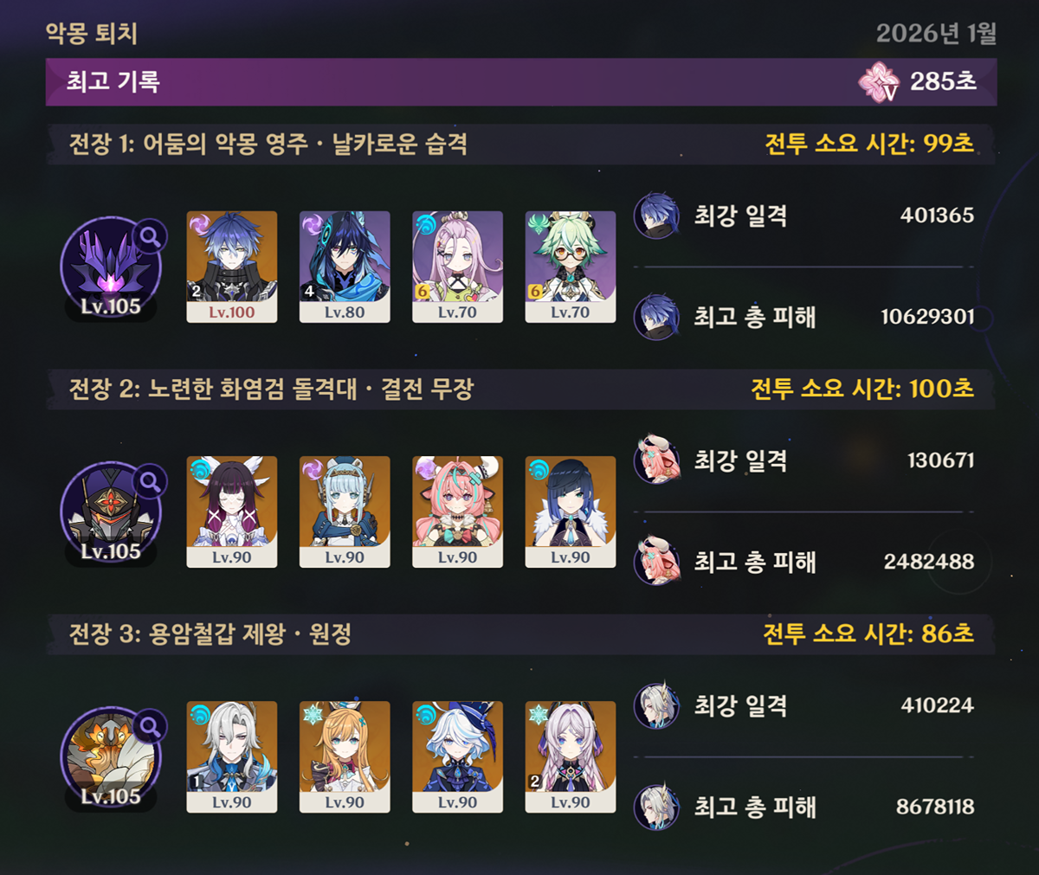Screen dimensions: 1039x875
Task: Click the stage 3 최강 일격 avatar icon
Action: (656, 705)
